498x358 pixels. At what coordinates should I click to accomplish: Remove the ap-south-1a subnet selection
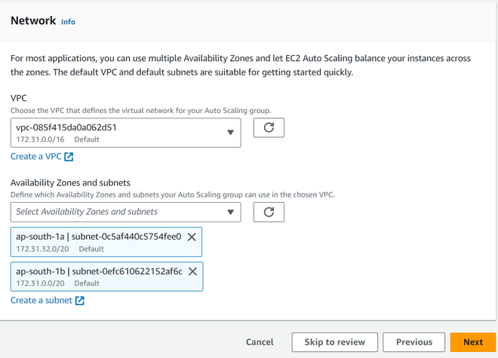click(192, 237)
